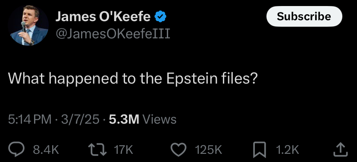This screenshot has width=357, height=162.
Task: Open the @JamesOKeefeIII handle link
Action: click(x=113, y=34)
